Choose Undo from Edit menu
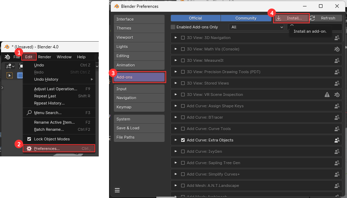The image size is (347, 198). (59, 65)
